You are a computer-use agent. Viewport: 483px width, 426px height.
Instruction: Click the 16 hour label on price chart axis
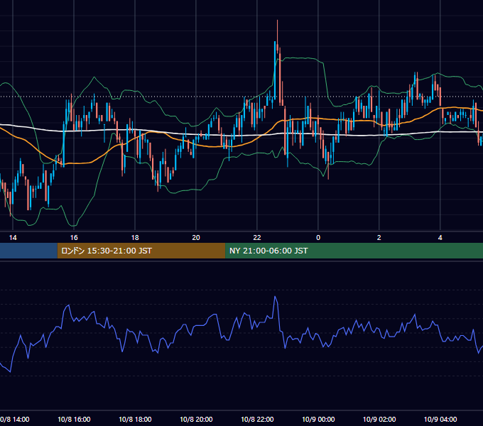(74, 238)
